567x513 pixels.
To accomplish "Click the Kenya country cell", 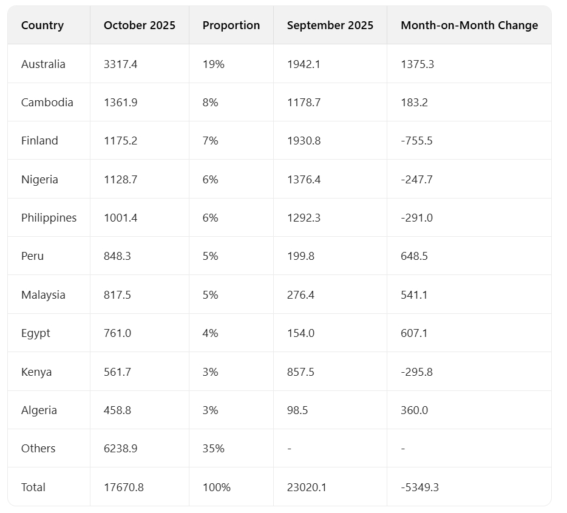I will (36, 372).
